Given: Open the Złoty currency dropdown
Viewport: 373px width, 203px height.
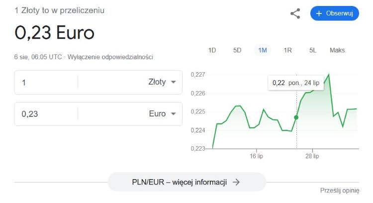Looking at the screenshot, I should [162, 82].
